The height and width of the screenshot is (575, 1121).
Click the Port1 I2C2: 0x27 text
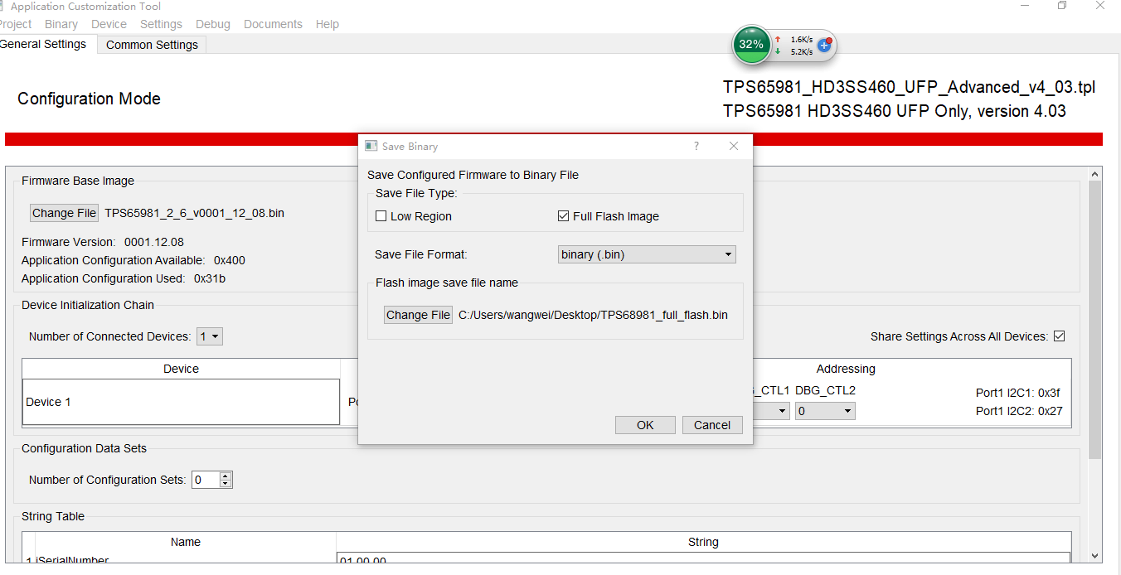pyautogui.click(x=1018, y=411)
